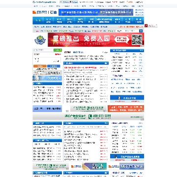
Task: Click the more arrow on the top-right price panel header
Action: [141, 51]
